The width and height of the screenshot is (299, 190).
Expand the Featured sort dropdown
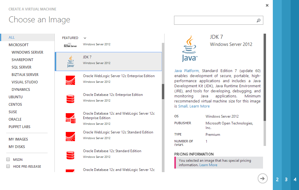point(85,38)
